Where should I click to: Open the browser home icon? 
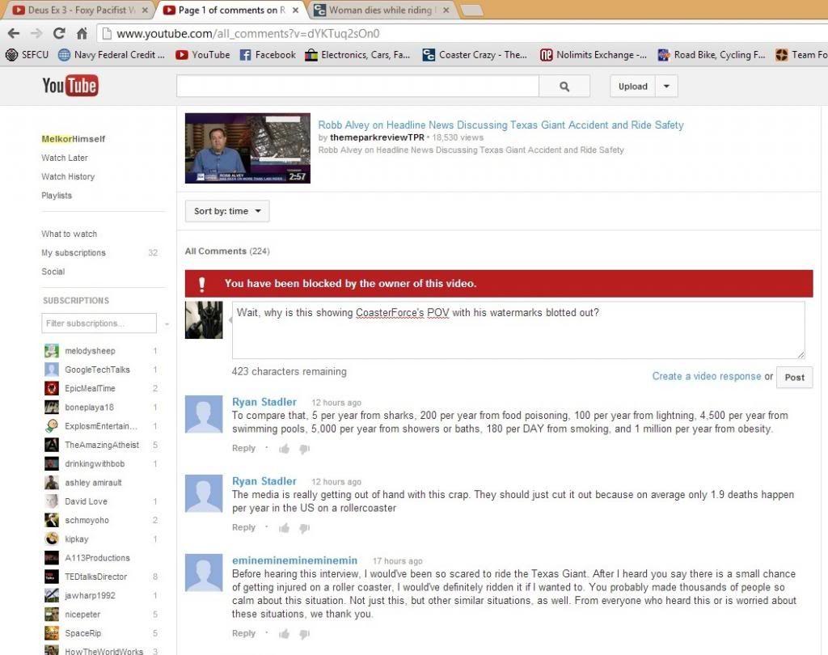pos(82,33)
